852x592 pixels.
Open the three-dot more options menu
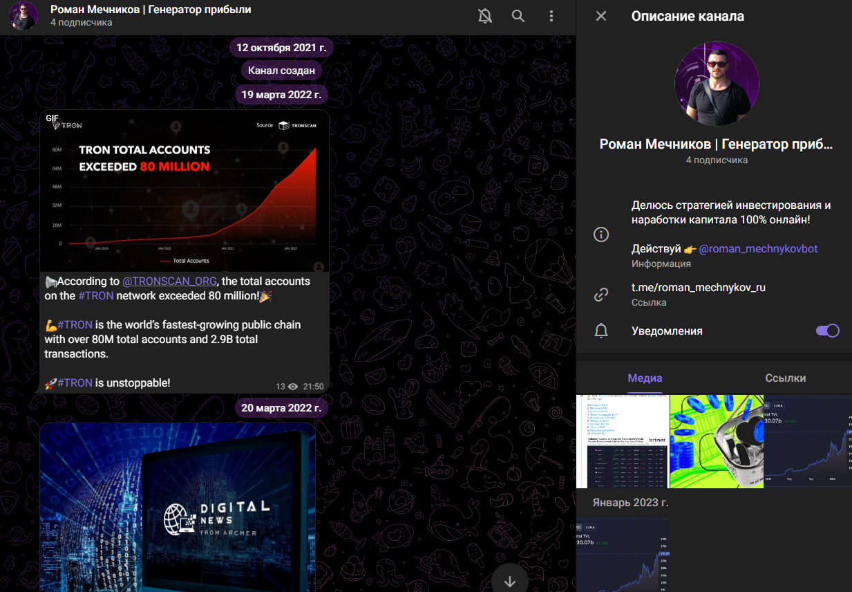551,16
